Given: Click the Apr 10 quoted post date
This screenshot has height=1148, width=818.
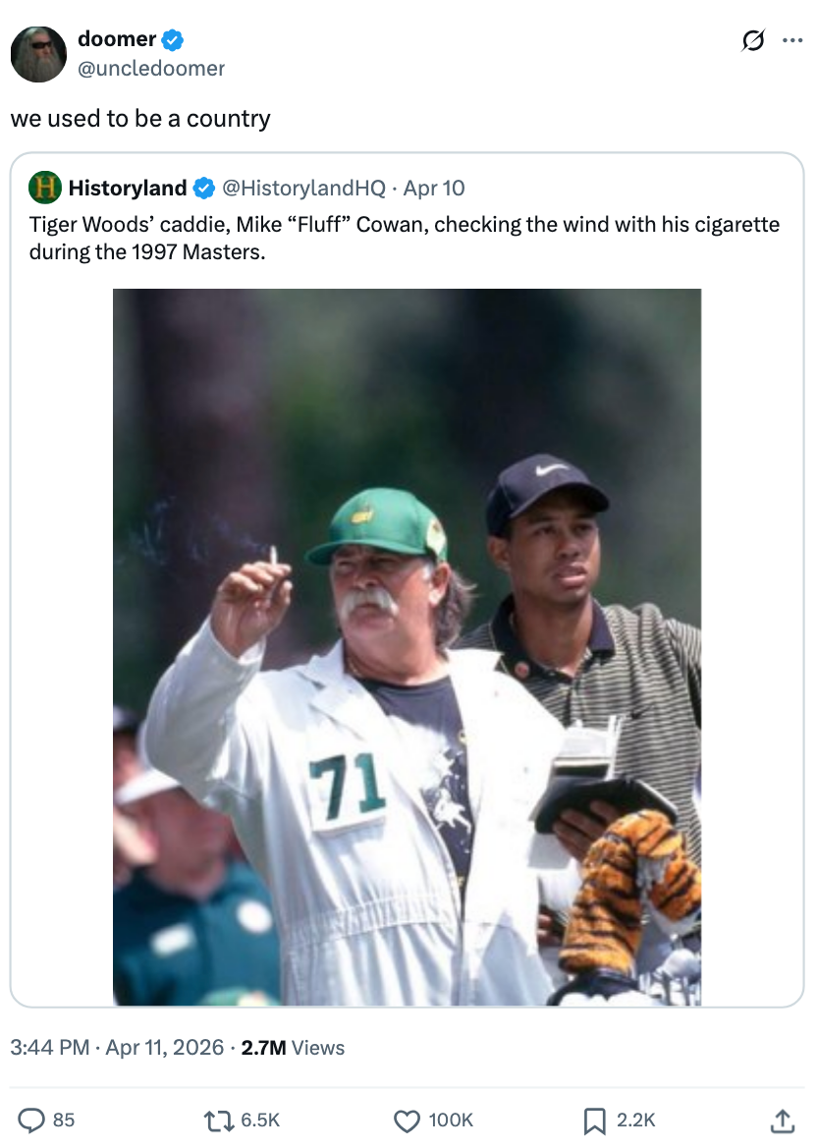Looking at the screenshot, I should coord(434,188).
